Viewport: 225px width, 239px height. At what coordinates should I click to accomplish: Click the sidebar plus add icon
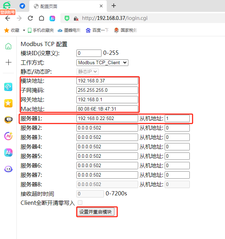8,62
